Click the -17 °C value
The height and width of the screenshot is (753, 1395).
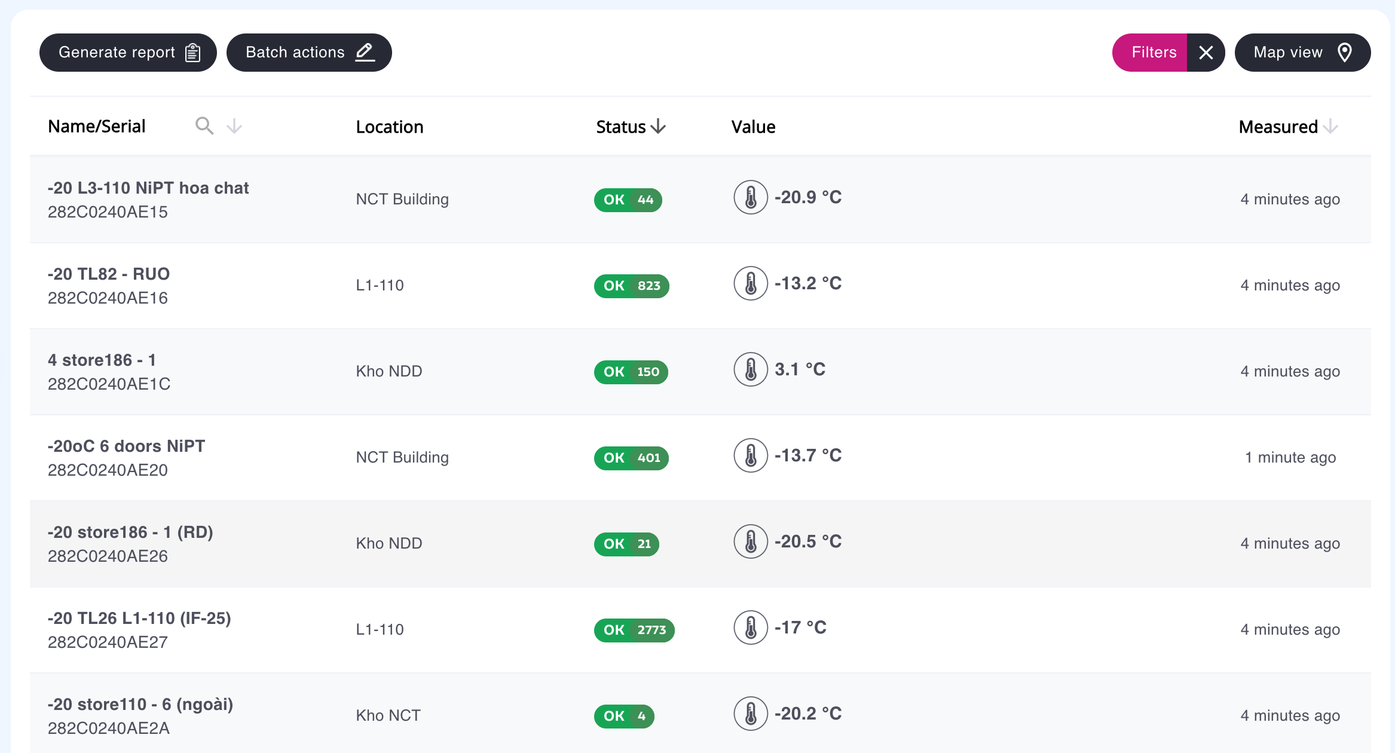(x=801, y=627)
